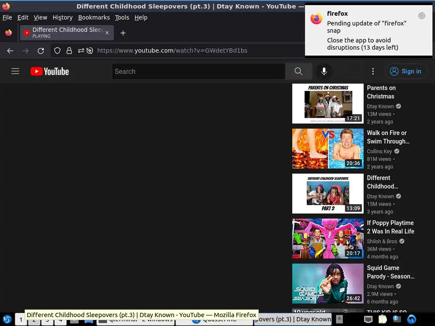
Task: Click Dtay Known under Squid Game Parody
Action: (380, 286)
